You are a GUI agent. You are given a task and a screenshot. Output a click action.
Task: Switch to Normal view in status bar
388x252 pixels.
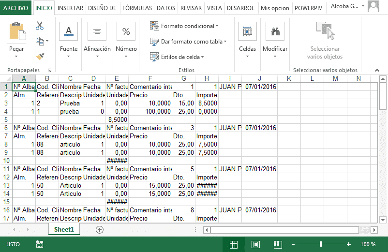(x=233, y=245)
